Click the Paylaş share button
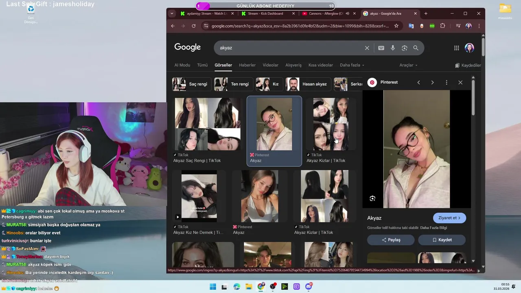This screenshot has width=521, height=293. pos(391,240)
